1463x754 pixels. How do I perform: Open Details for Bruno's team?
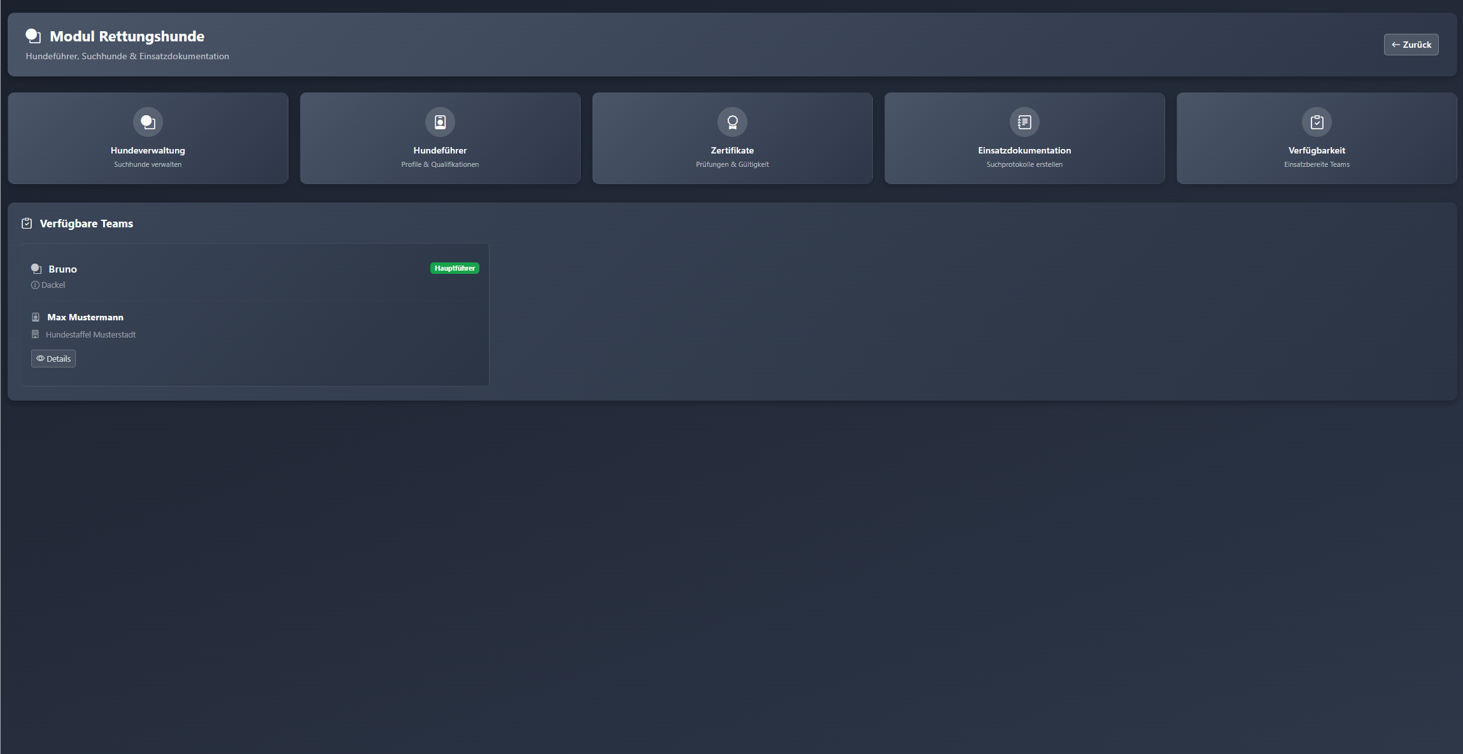point(53,359)
